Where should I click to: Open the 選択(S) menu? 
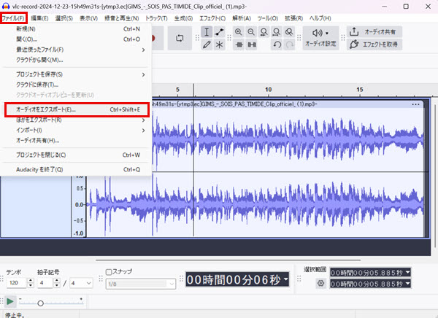tap(64, 18)
